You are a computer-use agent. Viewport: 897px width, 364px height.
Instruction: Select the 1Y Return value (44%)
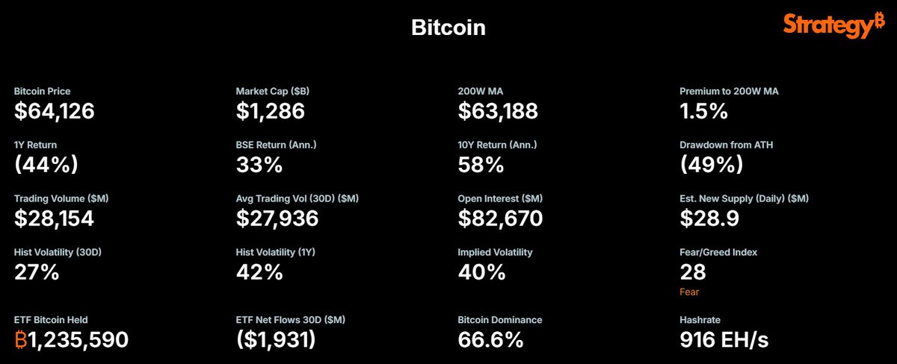[46, 166]
